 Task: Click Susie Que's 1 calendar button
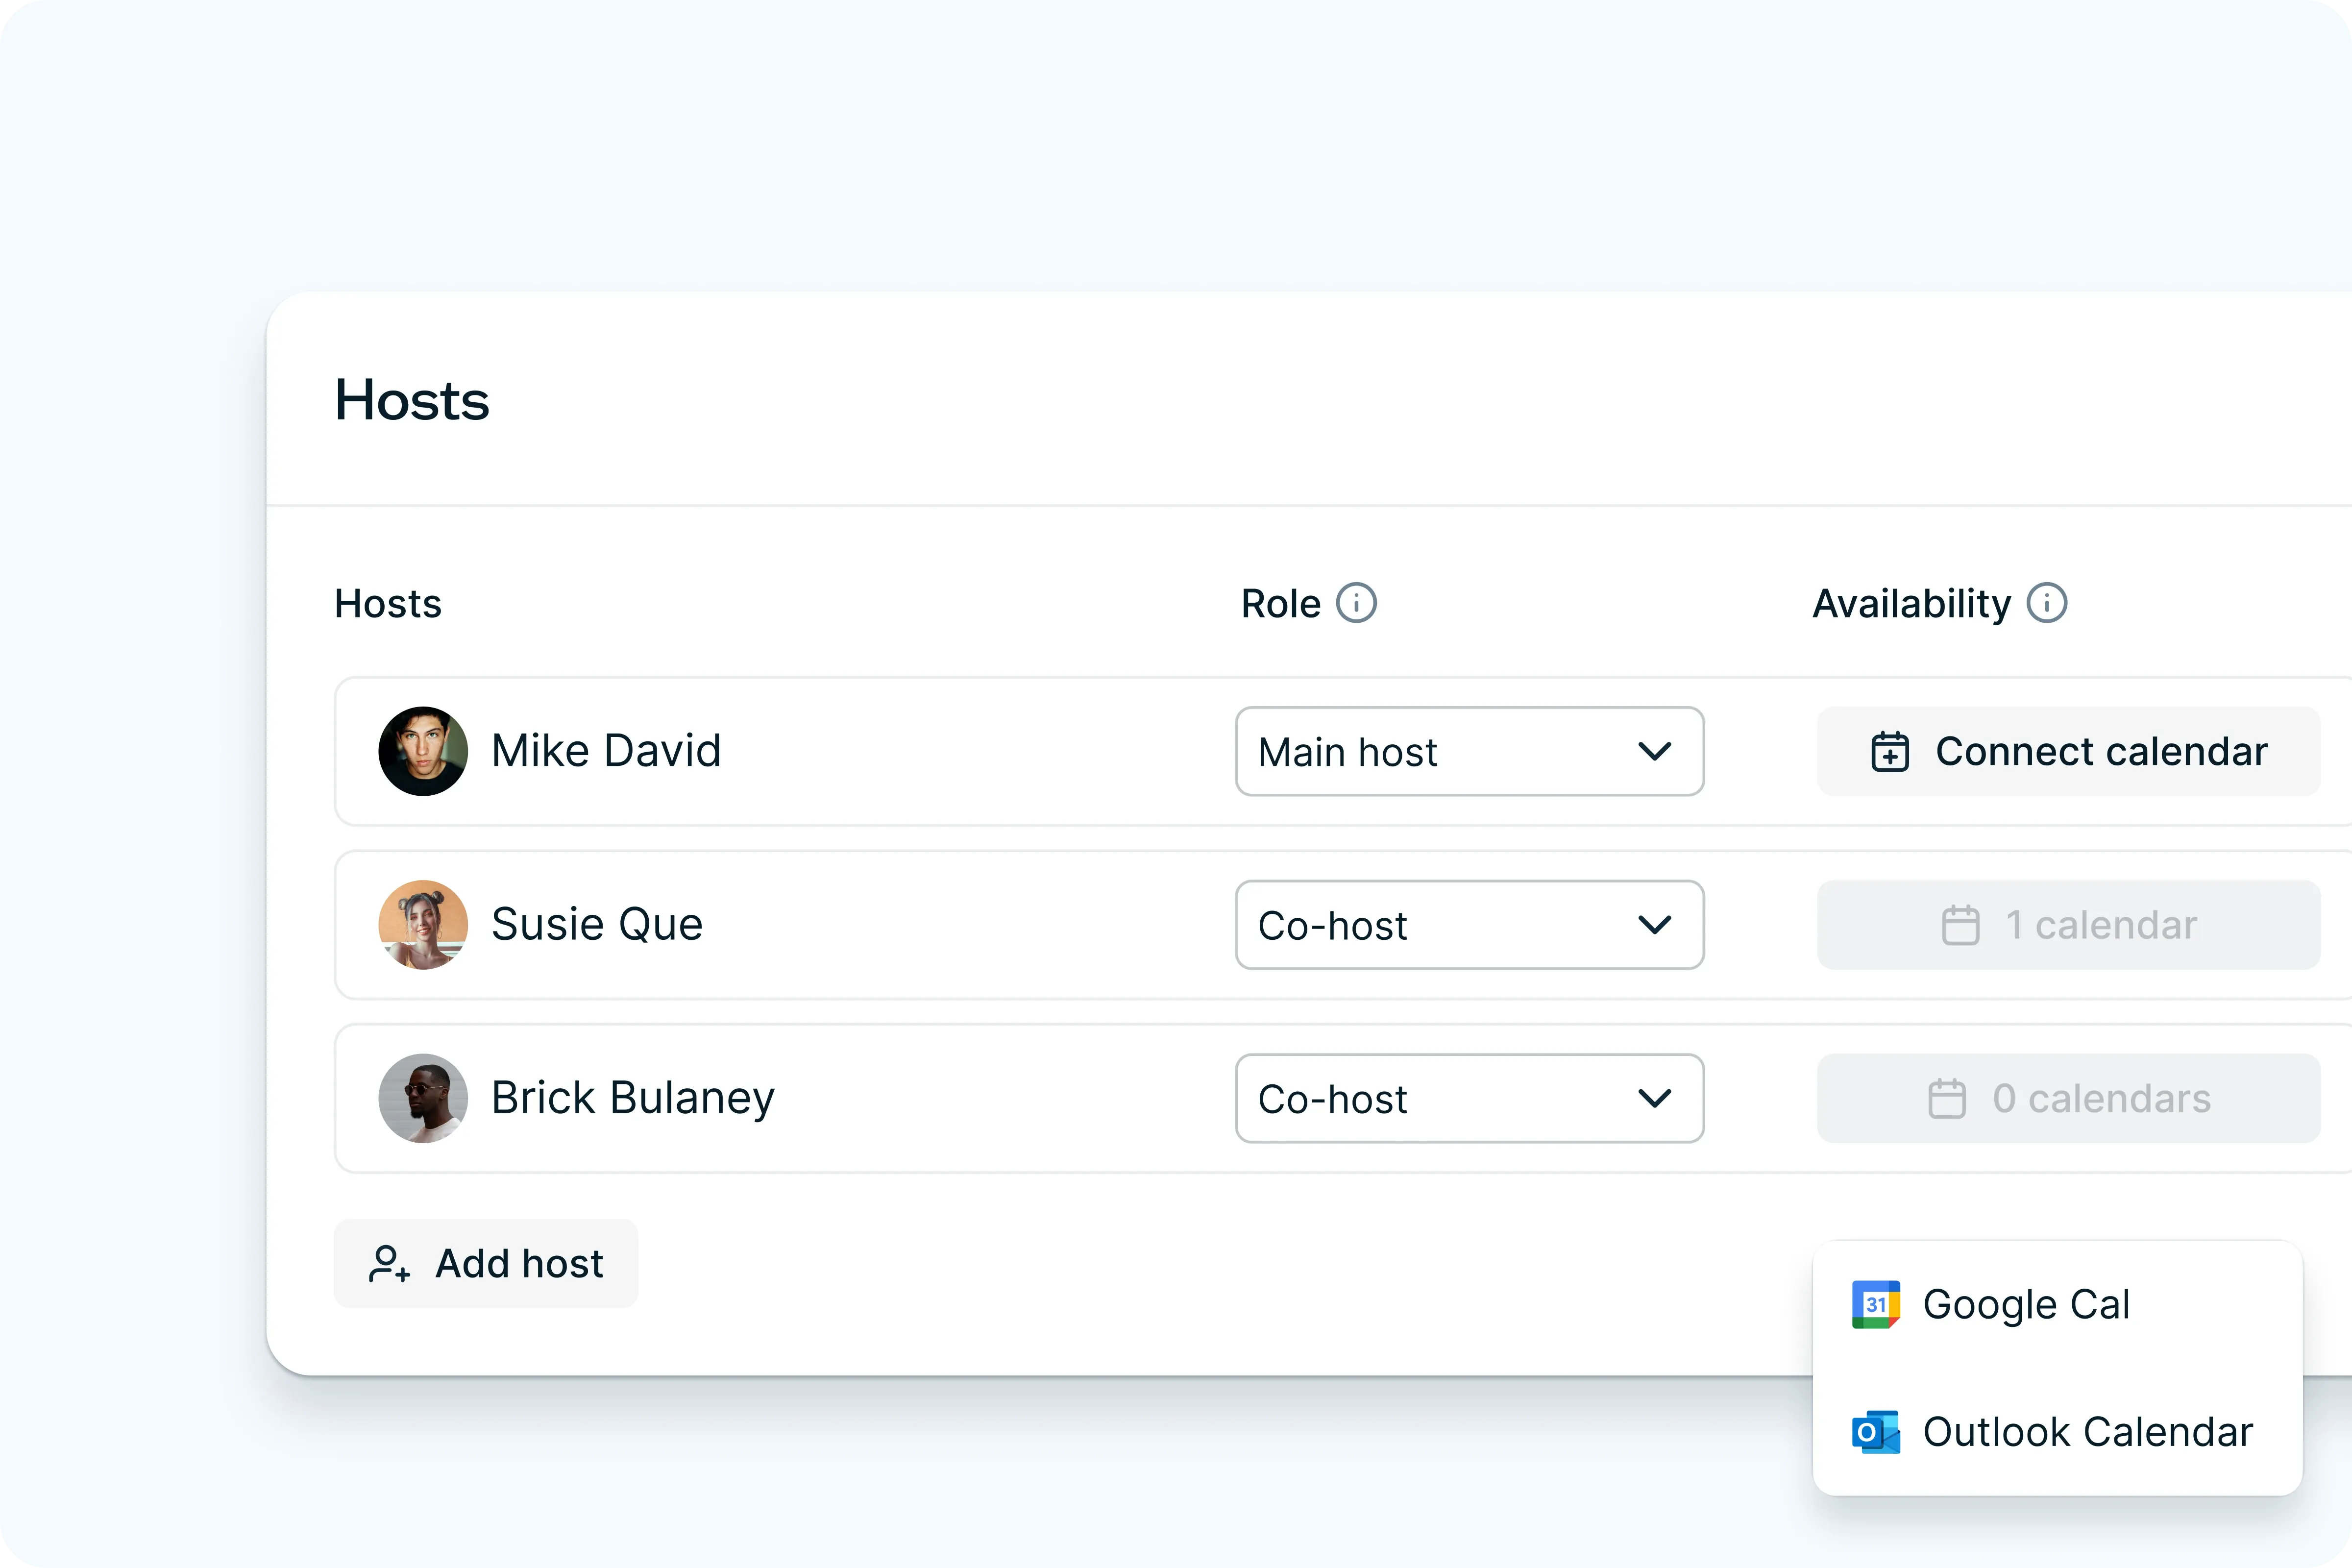click(2068, 925)
